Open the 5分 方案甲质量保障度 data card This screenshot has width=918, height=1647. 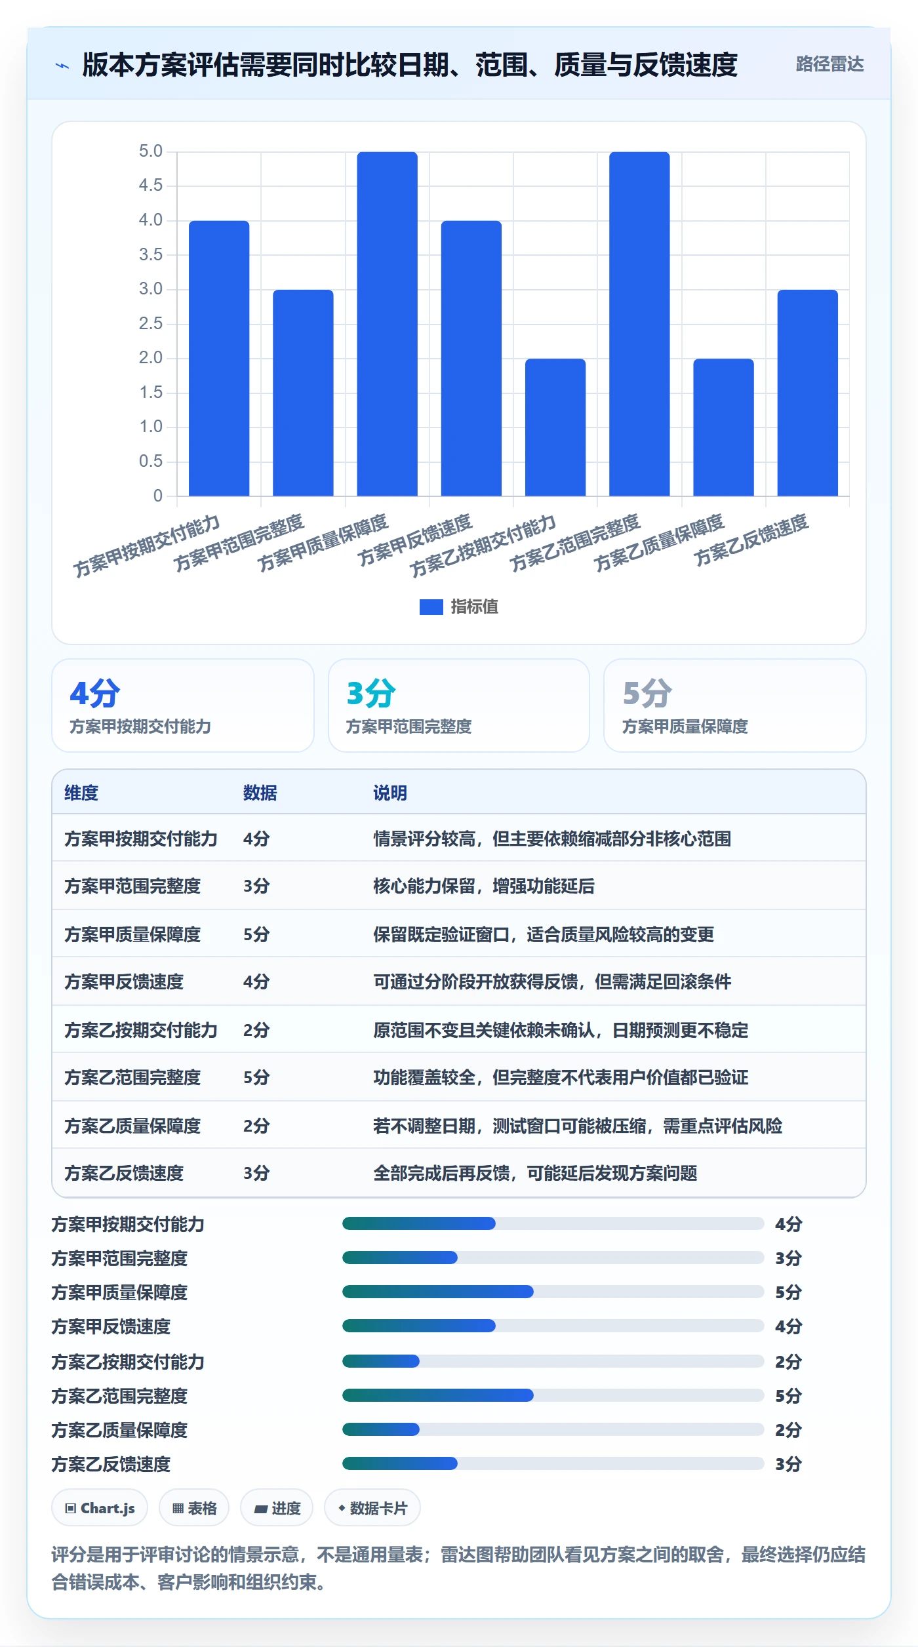coord(735,705)
